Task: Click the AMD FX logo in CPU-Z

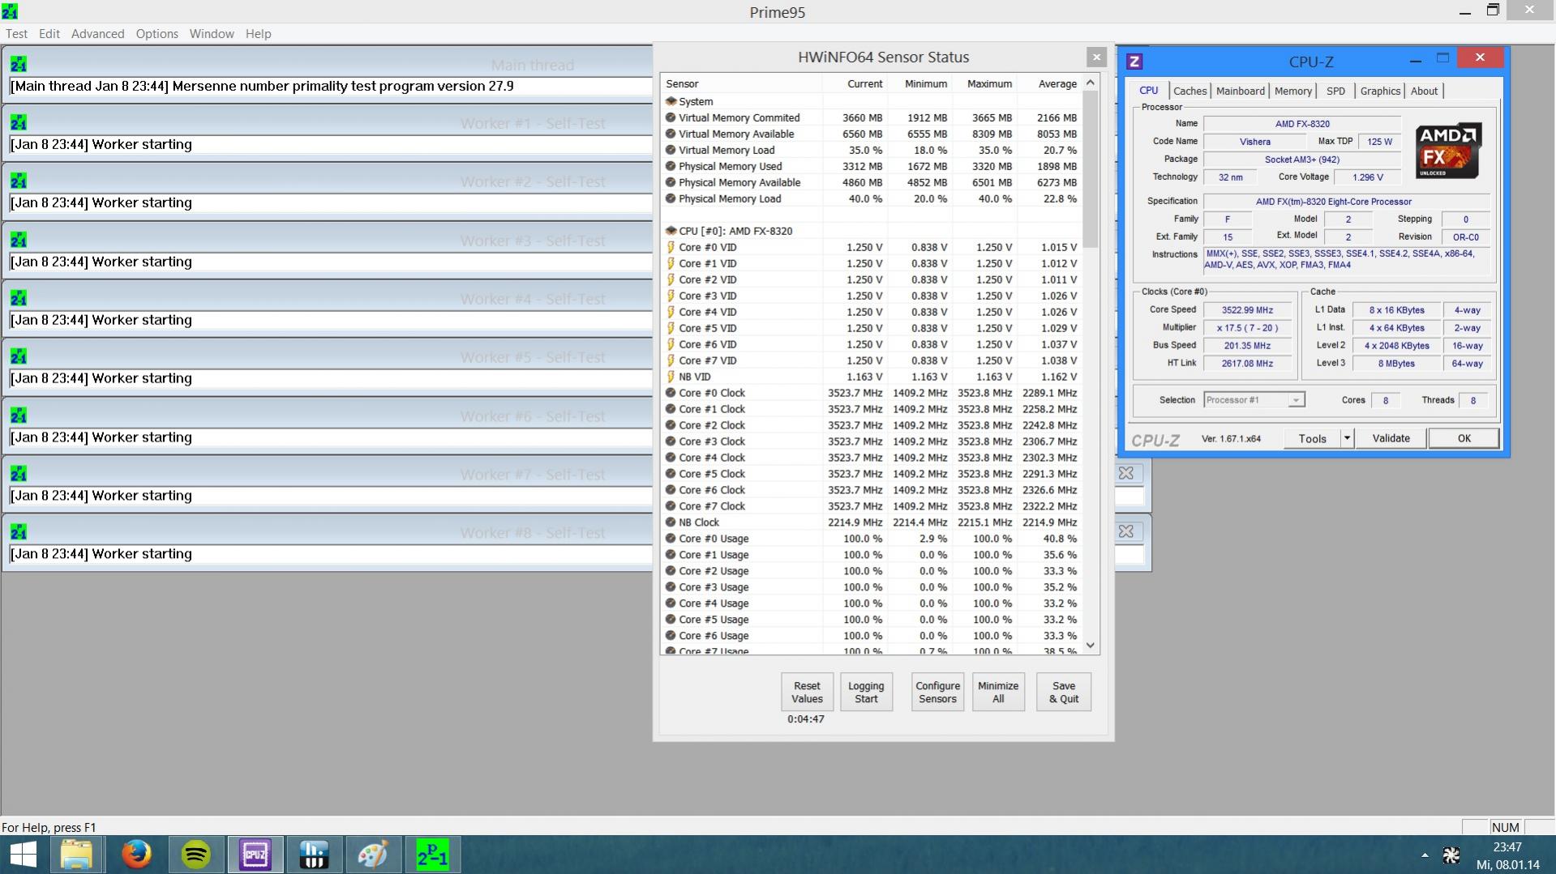Action: point(1449,151)
